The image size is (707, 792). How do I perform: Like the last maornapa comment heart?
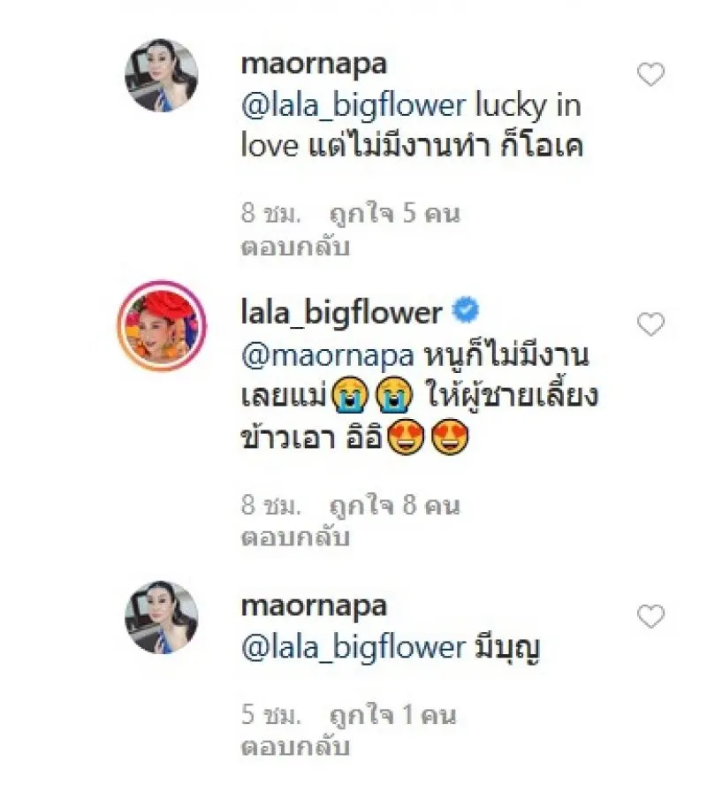[650, 616]
